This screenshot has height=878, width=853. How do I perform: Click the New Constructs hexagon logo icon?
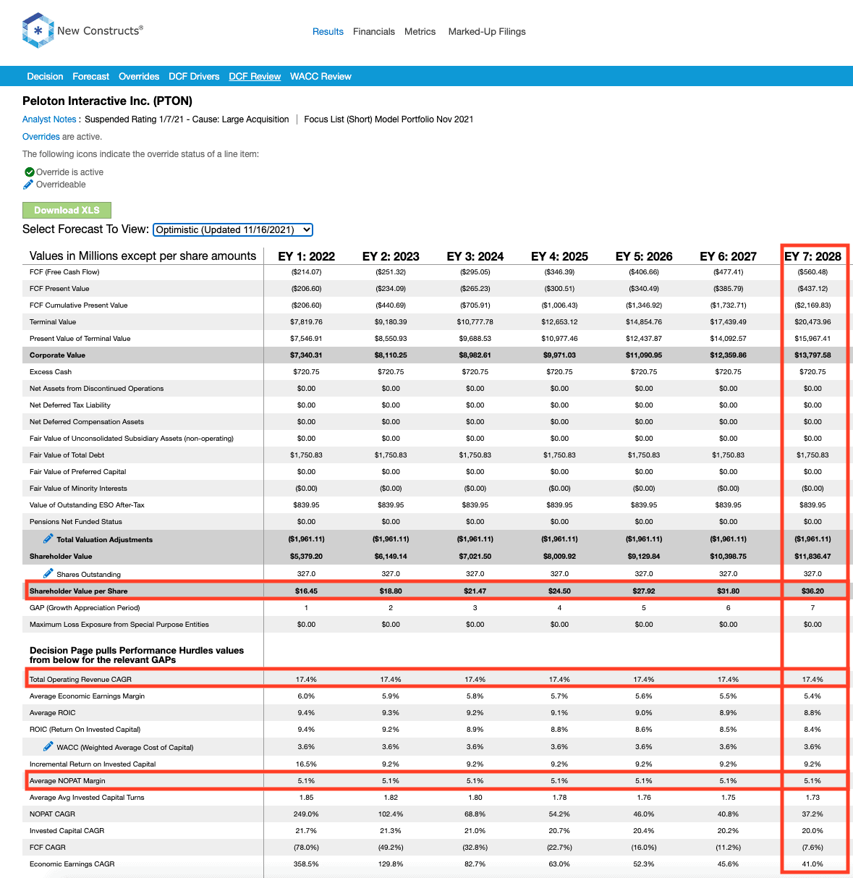38,30
